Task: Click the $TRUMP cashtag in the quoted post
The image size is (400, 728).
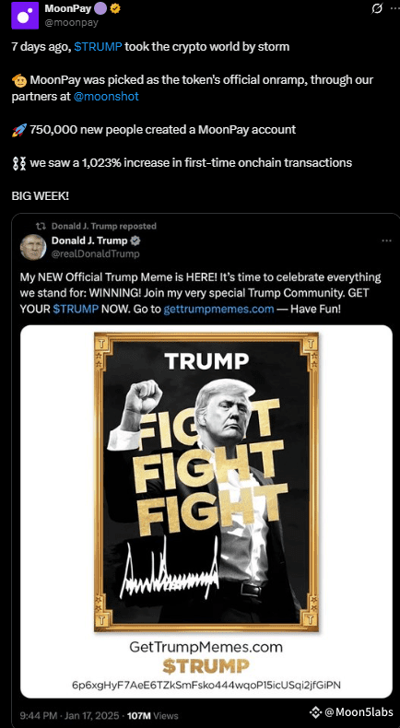Action: 76,309
